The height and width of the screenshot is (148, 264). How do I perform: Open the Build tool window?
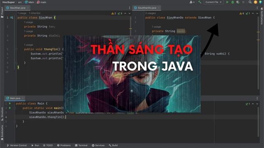click(x=113, y=145)
